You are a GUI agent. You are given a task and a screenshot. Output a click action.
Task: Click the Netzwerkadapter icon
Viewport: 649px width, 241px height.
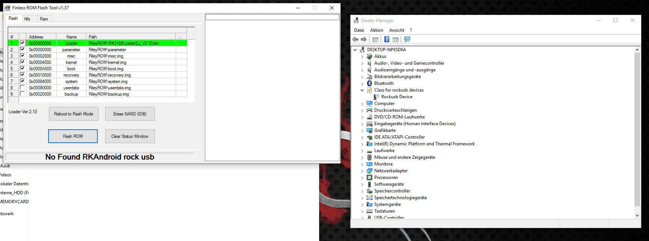click(369, 171)
